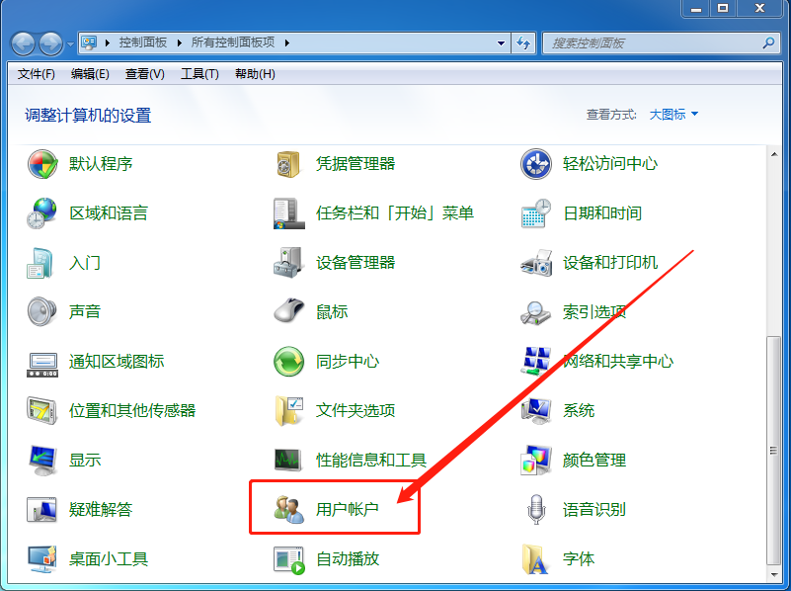Open the recent pages dropdown beside navigation buttons

[70, 44]
